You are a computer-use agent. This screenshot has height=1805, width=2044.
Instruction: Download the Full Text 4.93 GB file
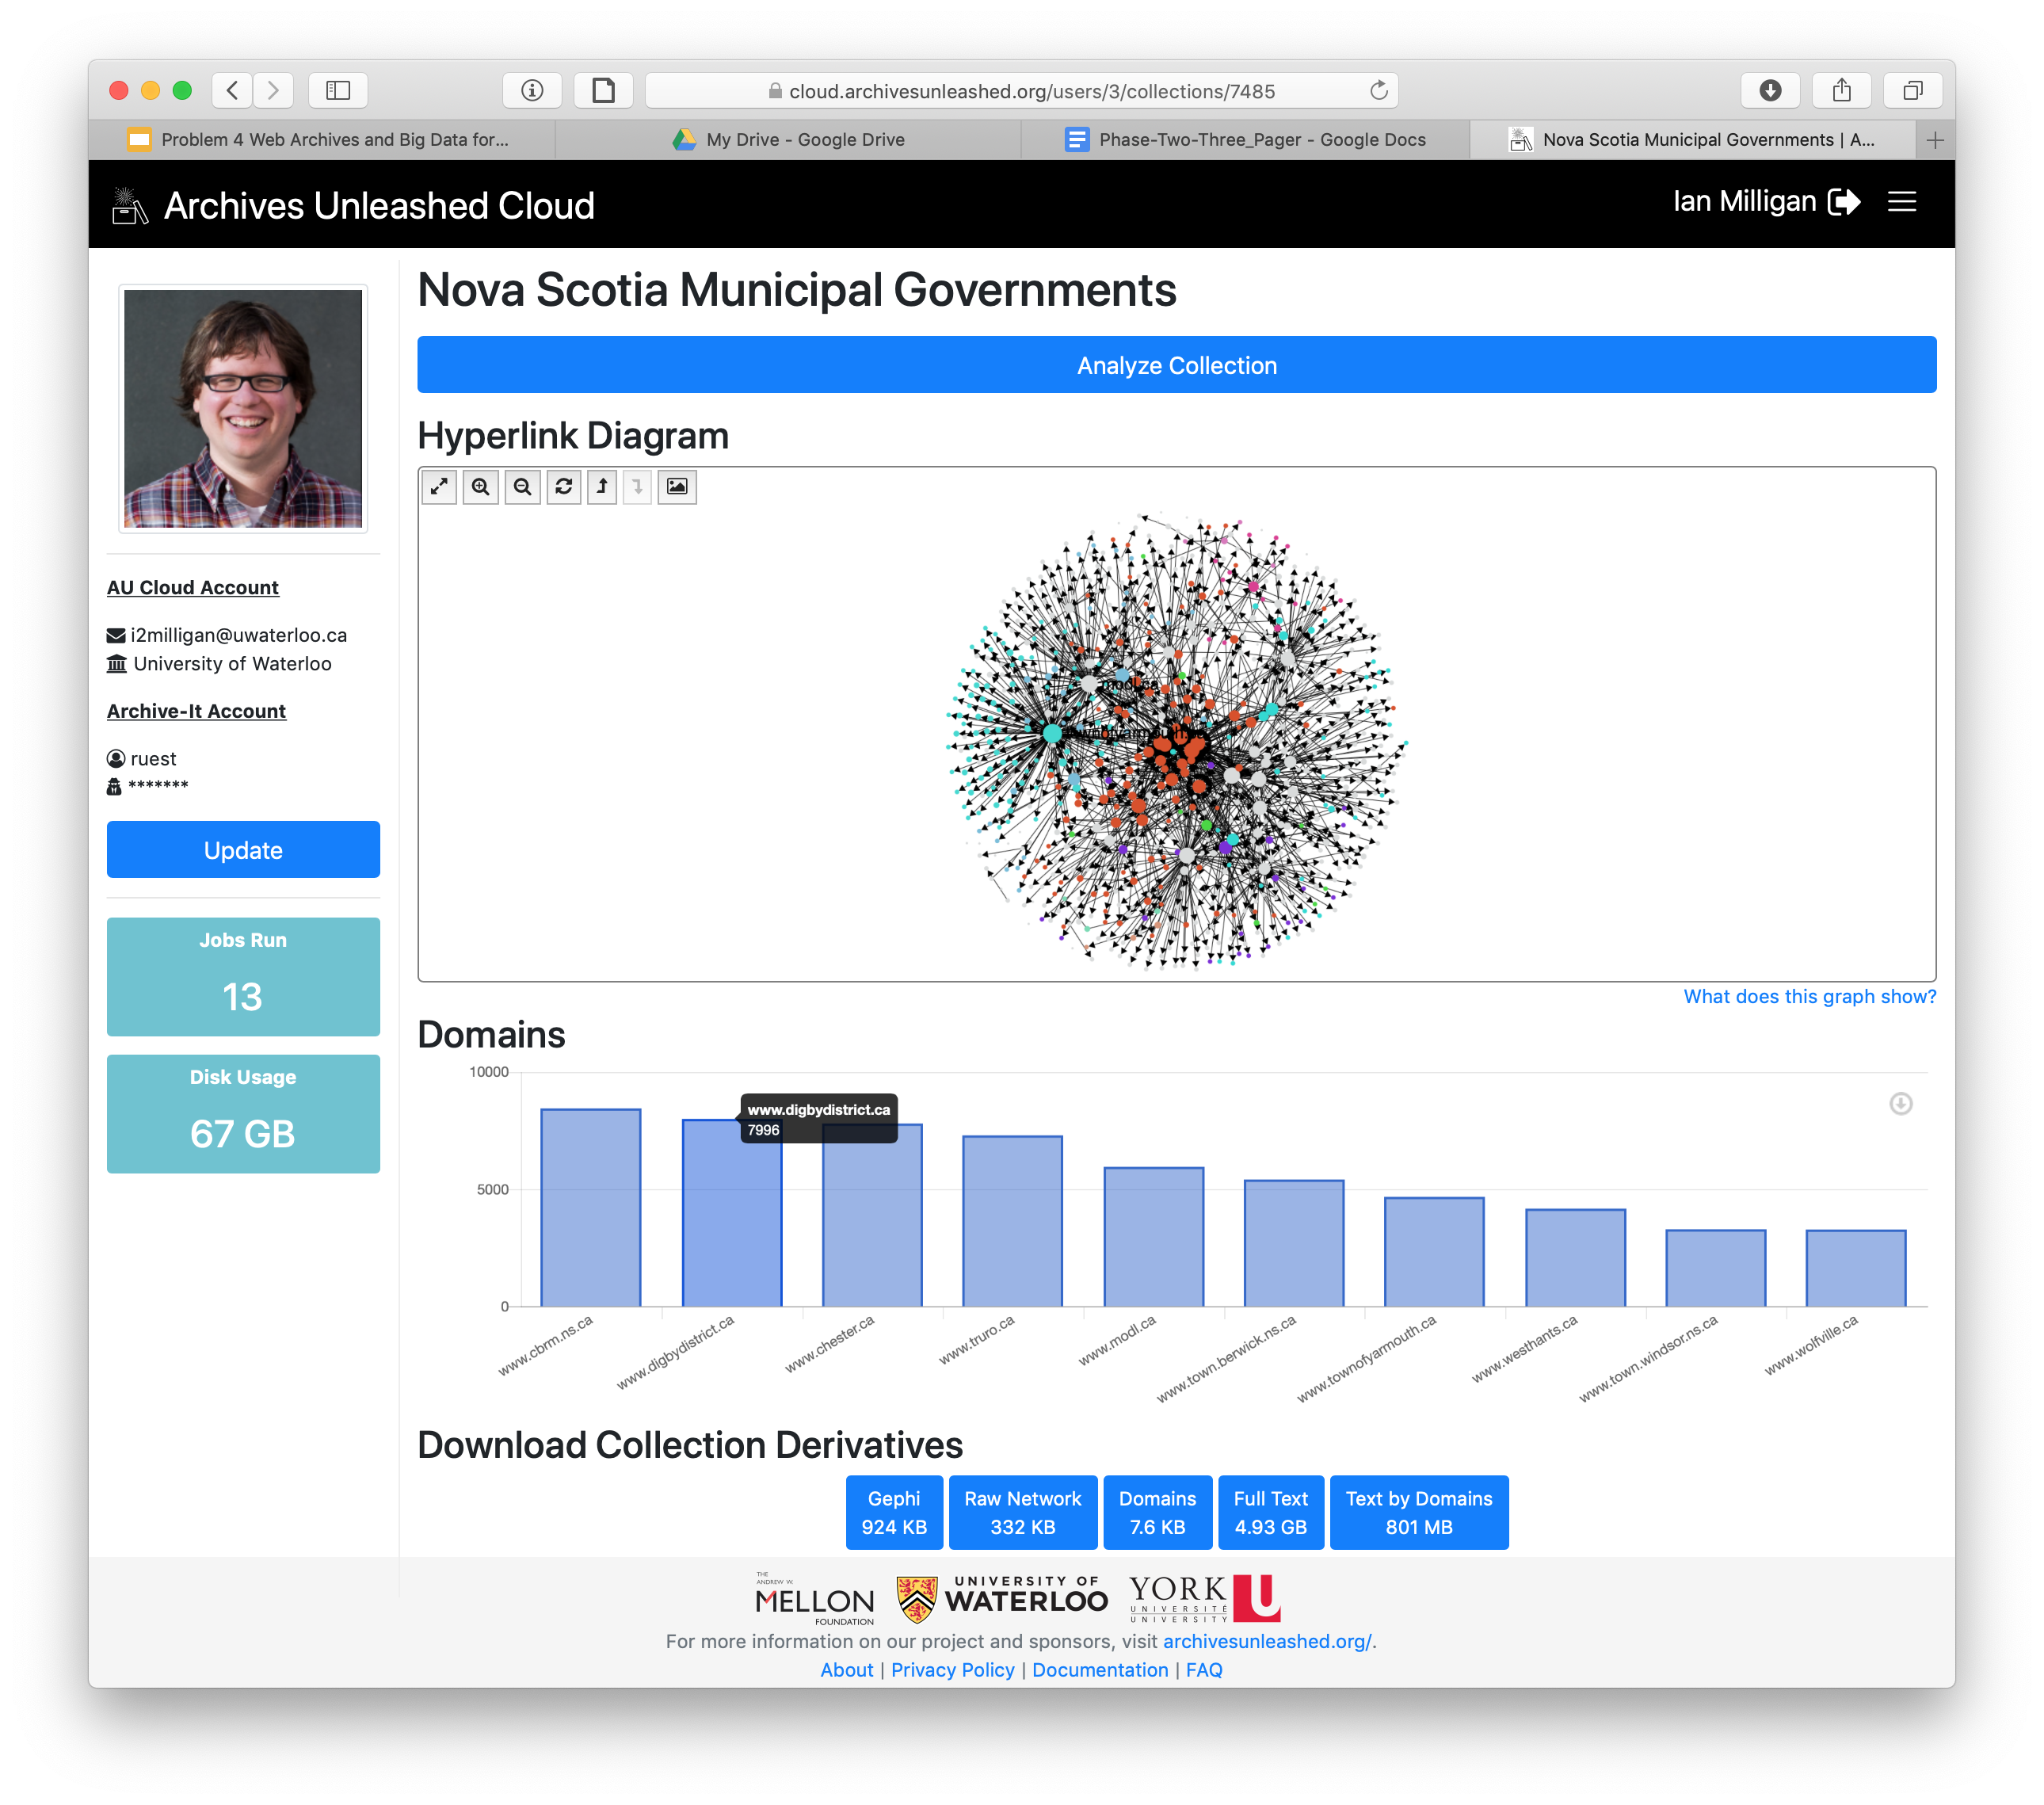[x=1270, y=1513]
